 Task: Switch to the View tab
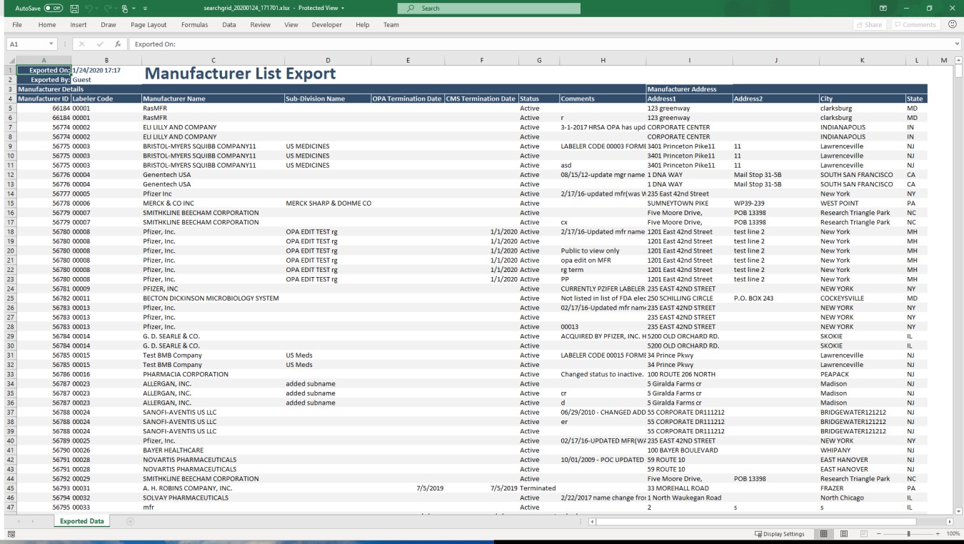[291, 24]
